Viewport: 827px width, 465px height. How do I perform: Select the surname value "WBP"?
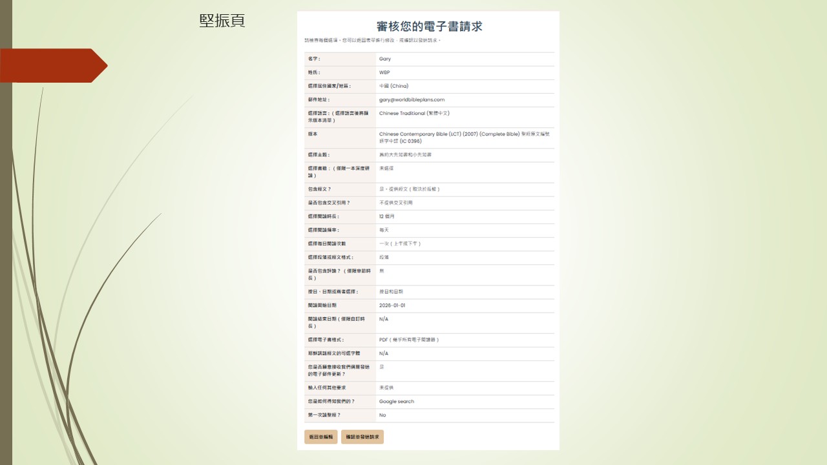(385, 73)
